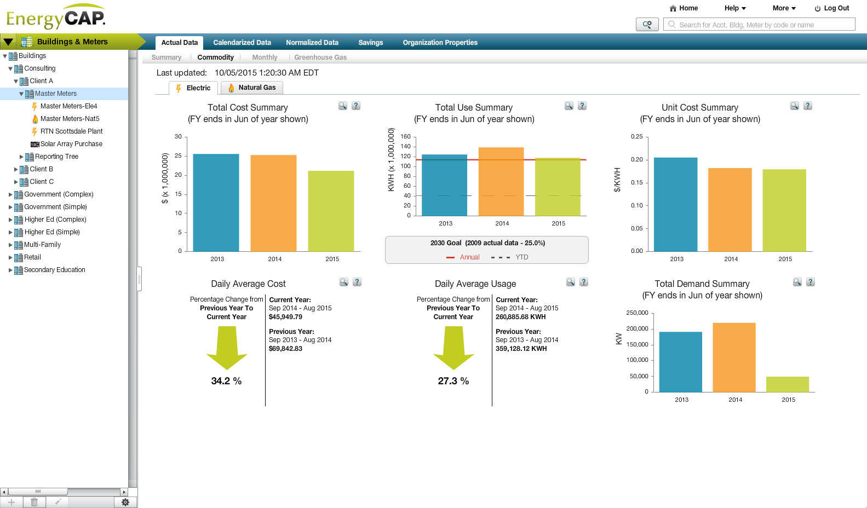
Task: Open the advanced search settings button
Action: coord(647,25)
